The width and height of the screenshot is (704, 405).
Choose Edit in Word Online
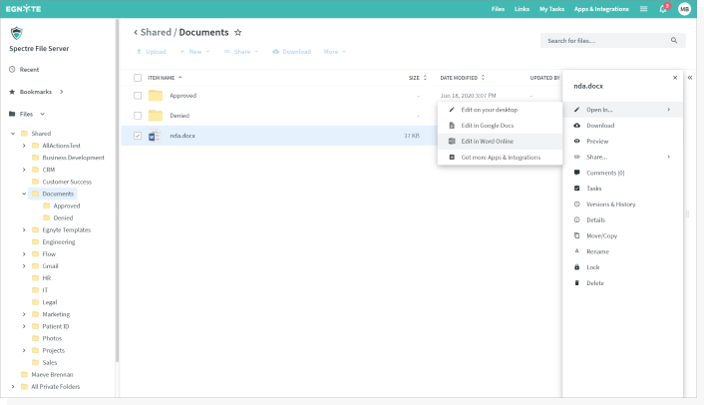[487, 142]
